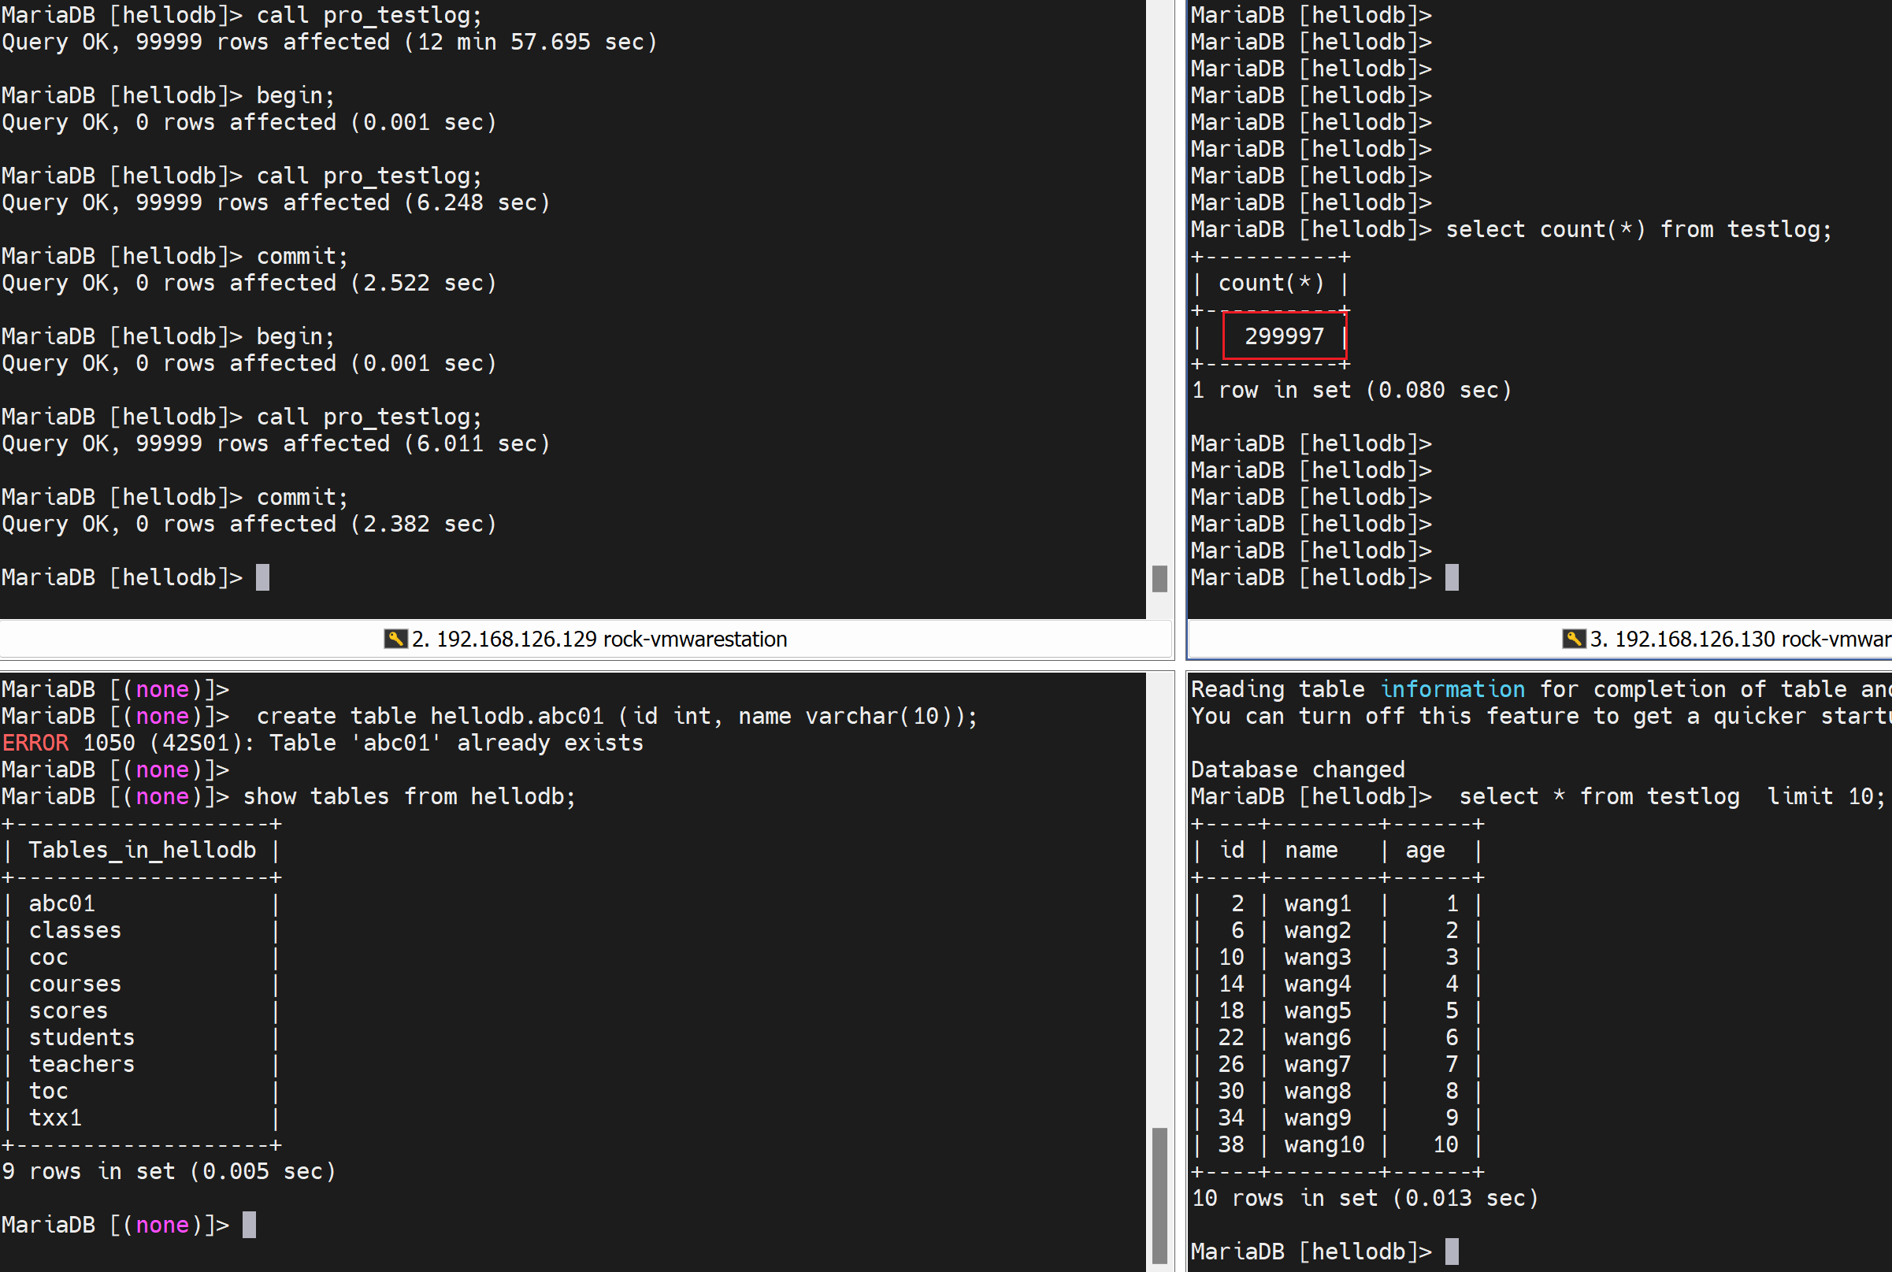Screen dimensions: 1892x1272
Task: Click wrench icon on 192.168.126.130 session title
Action: (x=1573, y=640)
